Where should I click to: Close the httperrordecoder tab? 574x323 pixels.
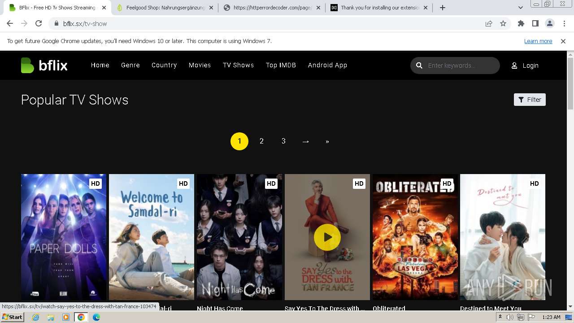[x=318, y=8]
